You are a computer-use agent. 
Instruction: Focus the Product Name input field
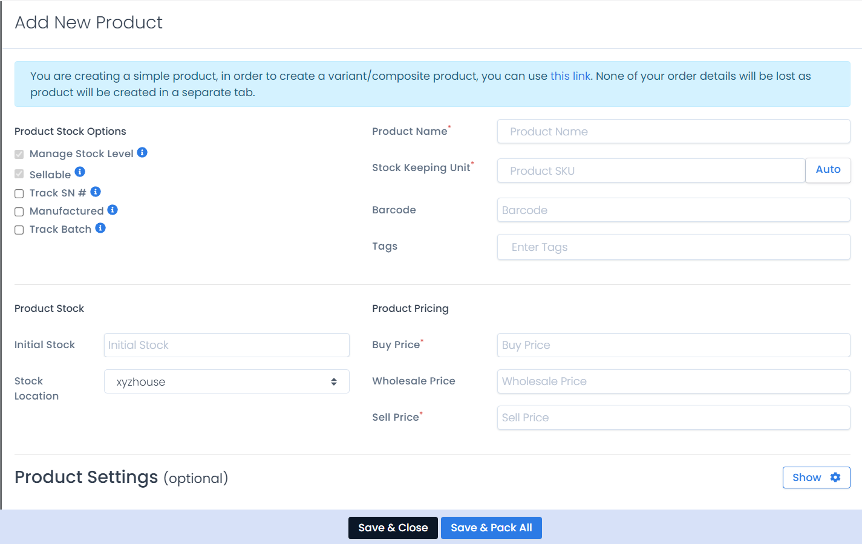[674, 131]
